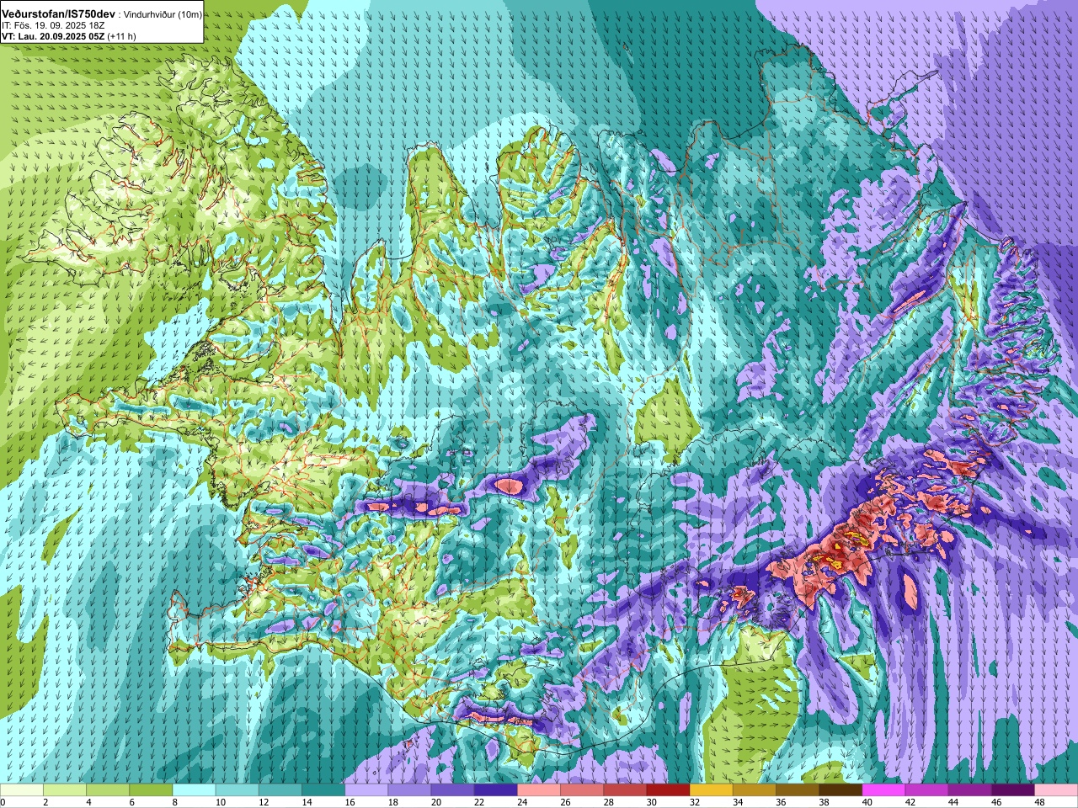Click the legend scale label 8
Viewport: 1078px width, 808px height.
point(175,802)
